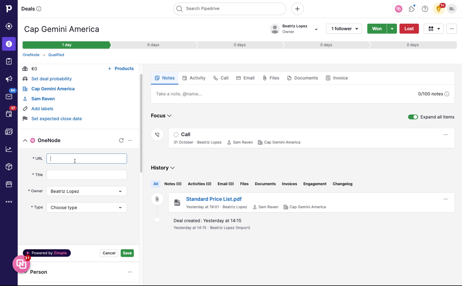The height and width of the screenshot is (286, 462).
Task: Open the Leads radar icon in sidebar
Action: coord(9,26)
